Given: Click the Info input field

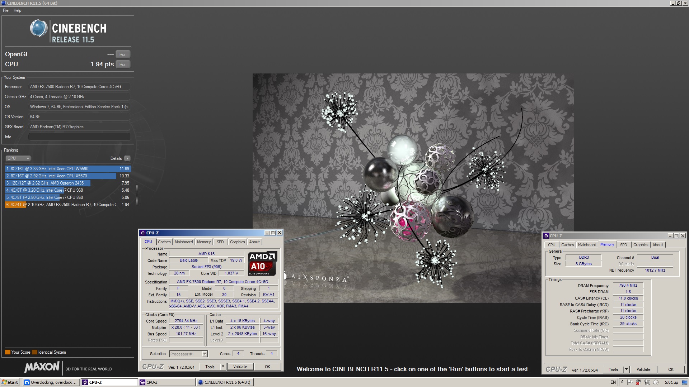Looking at the screenshot, I should 79,137.
